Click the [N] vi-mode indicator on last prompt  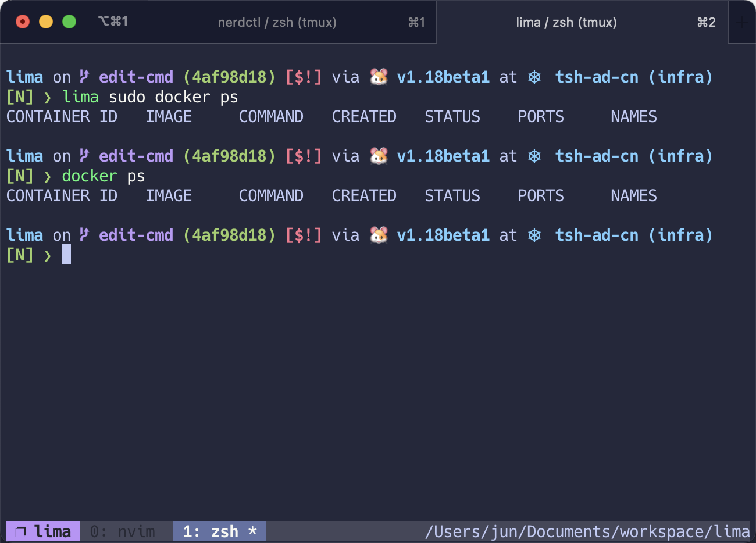click(x=20, y=255)
